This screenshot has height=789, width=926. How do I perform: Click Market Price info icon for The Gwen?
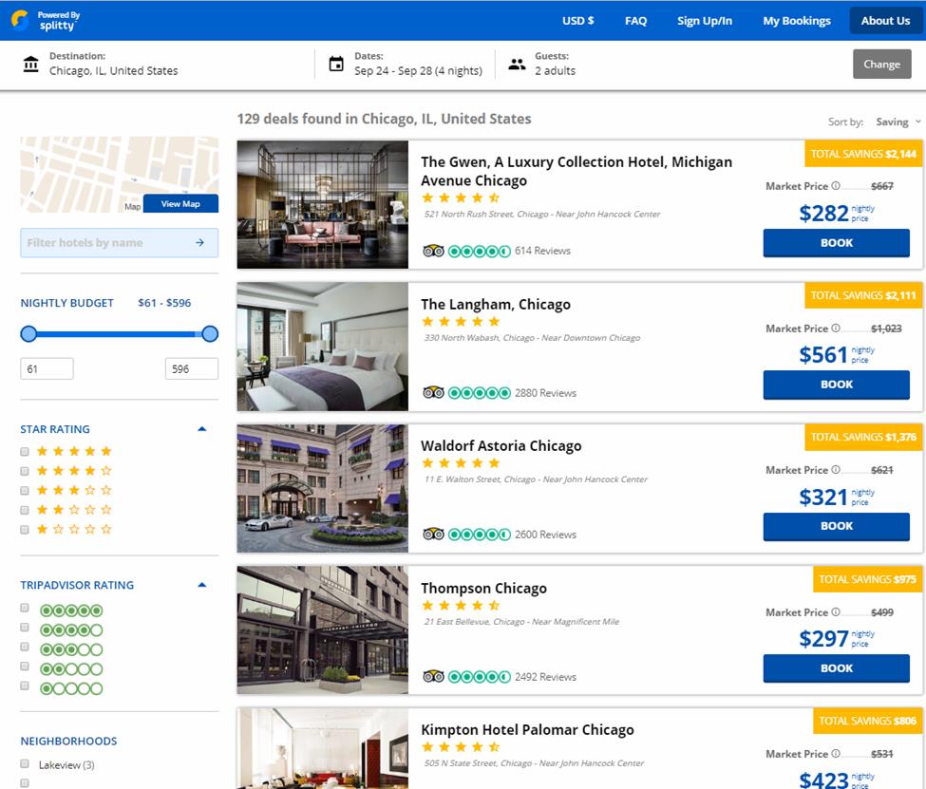(x=836, y=185)
